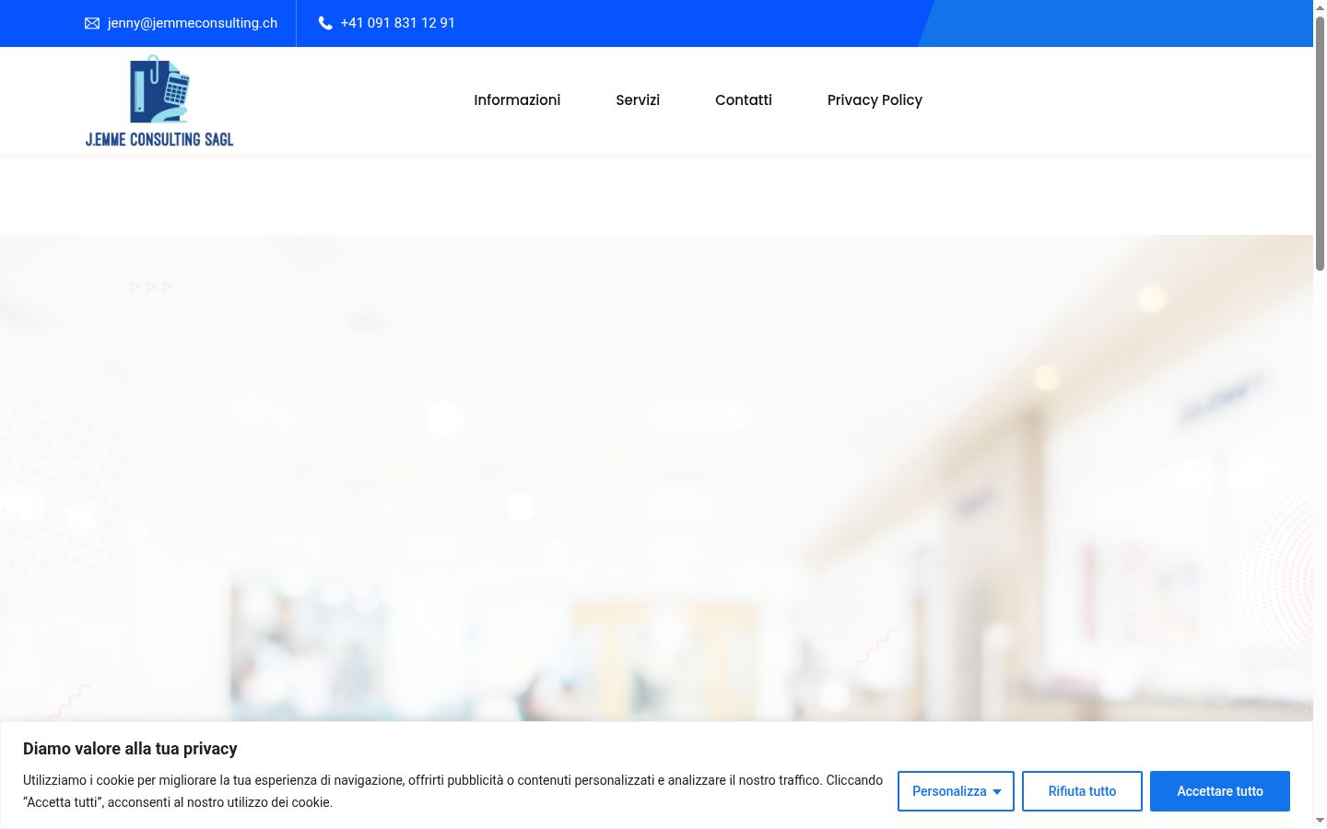Go to the Servizi page
Viewport: 1327px width, 829px height.
(x=638, y=99)
